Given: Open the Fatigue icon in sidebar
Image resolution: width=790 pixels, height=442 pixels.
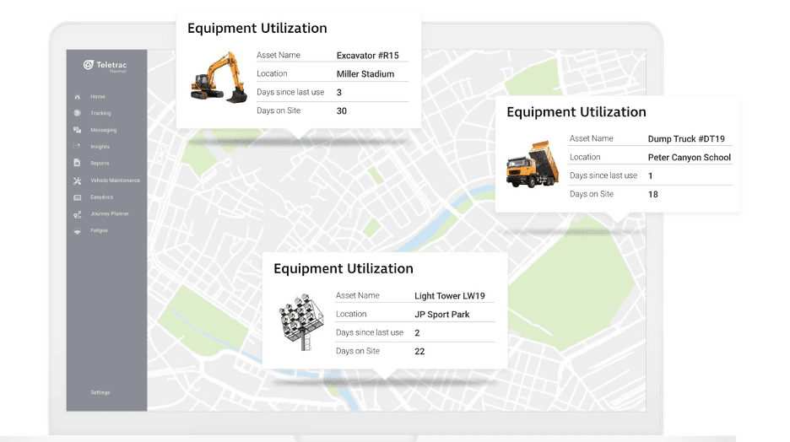Looking at the screenshot, I should coord(77,230).
